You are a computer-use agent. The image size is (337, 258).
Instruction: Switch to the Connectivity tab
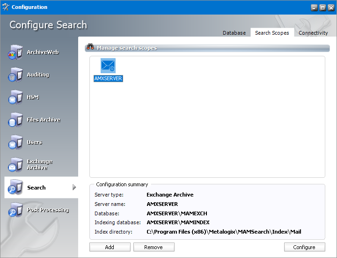pos(313,33)
